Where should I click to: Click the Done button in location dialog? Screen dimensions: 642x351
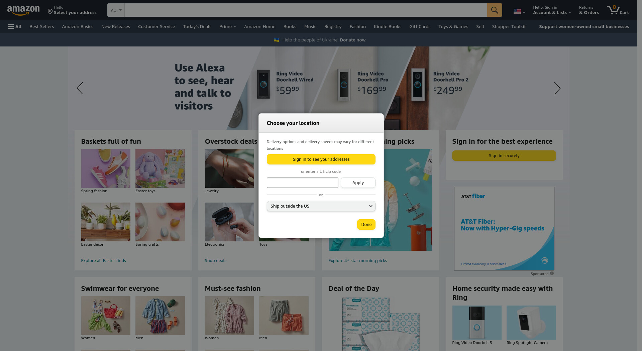pyautogui.click(x=366, y=224)
